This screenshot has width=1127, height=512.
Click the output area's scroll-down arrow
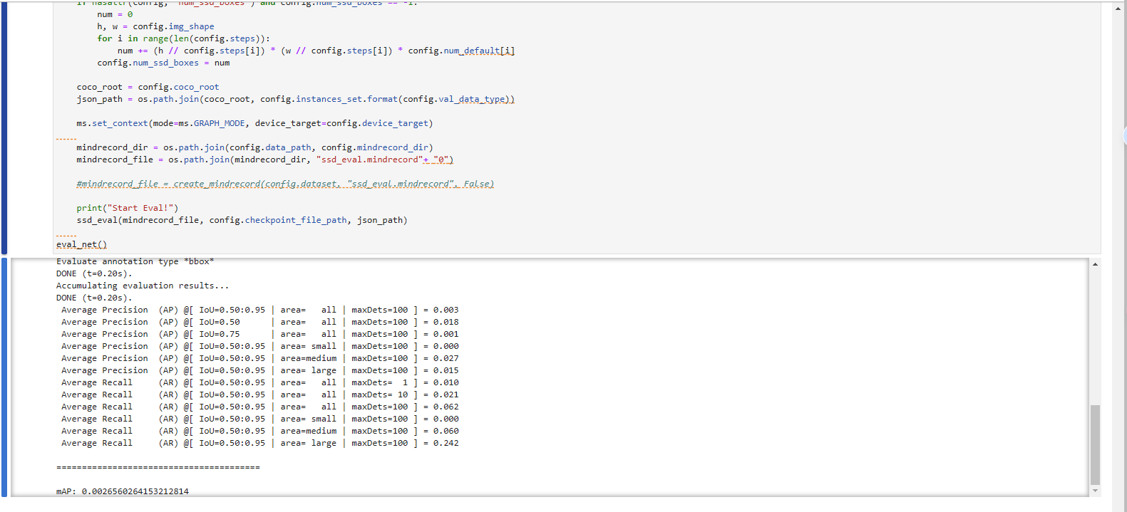[1095, 491]
